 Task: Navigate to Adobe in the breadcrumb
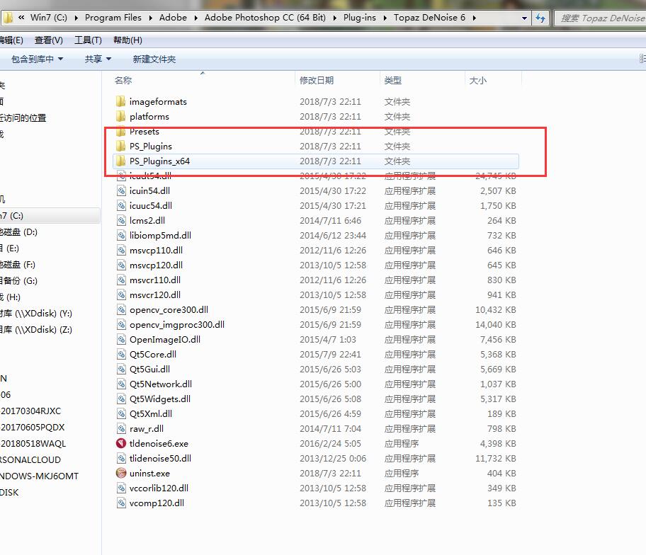pos(173,18)
